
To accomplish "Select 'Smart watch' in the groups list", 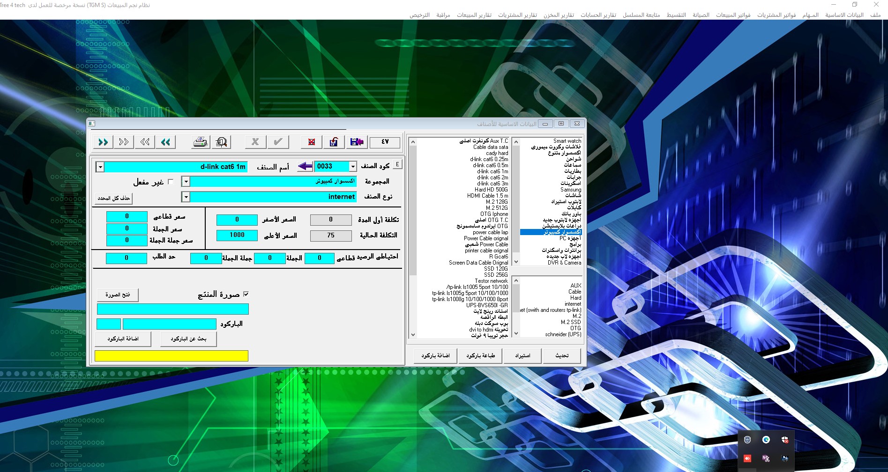I will coord(567,141).
